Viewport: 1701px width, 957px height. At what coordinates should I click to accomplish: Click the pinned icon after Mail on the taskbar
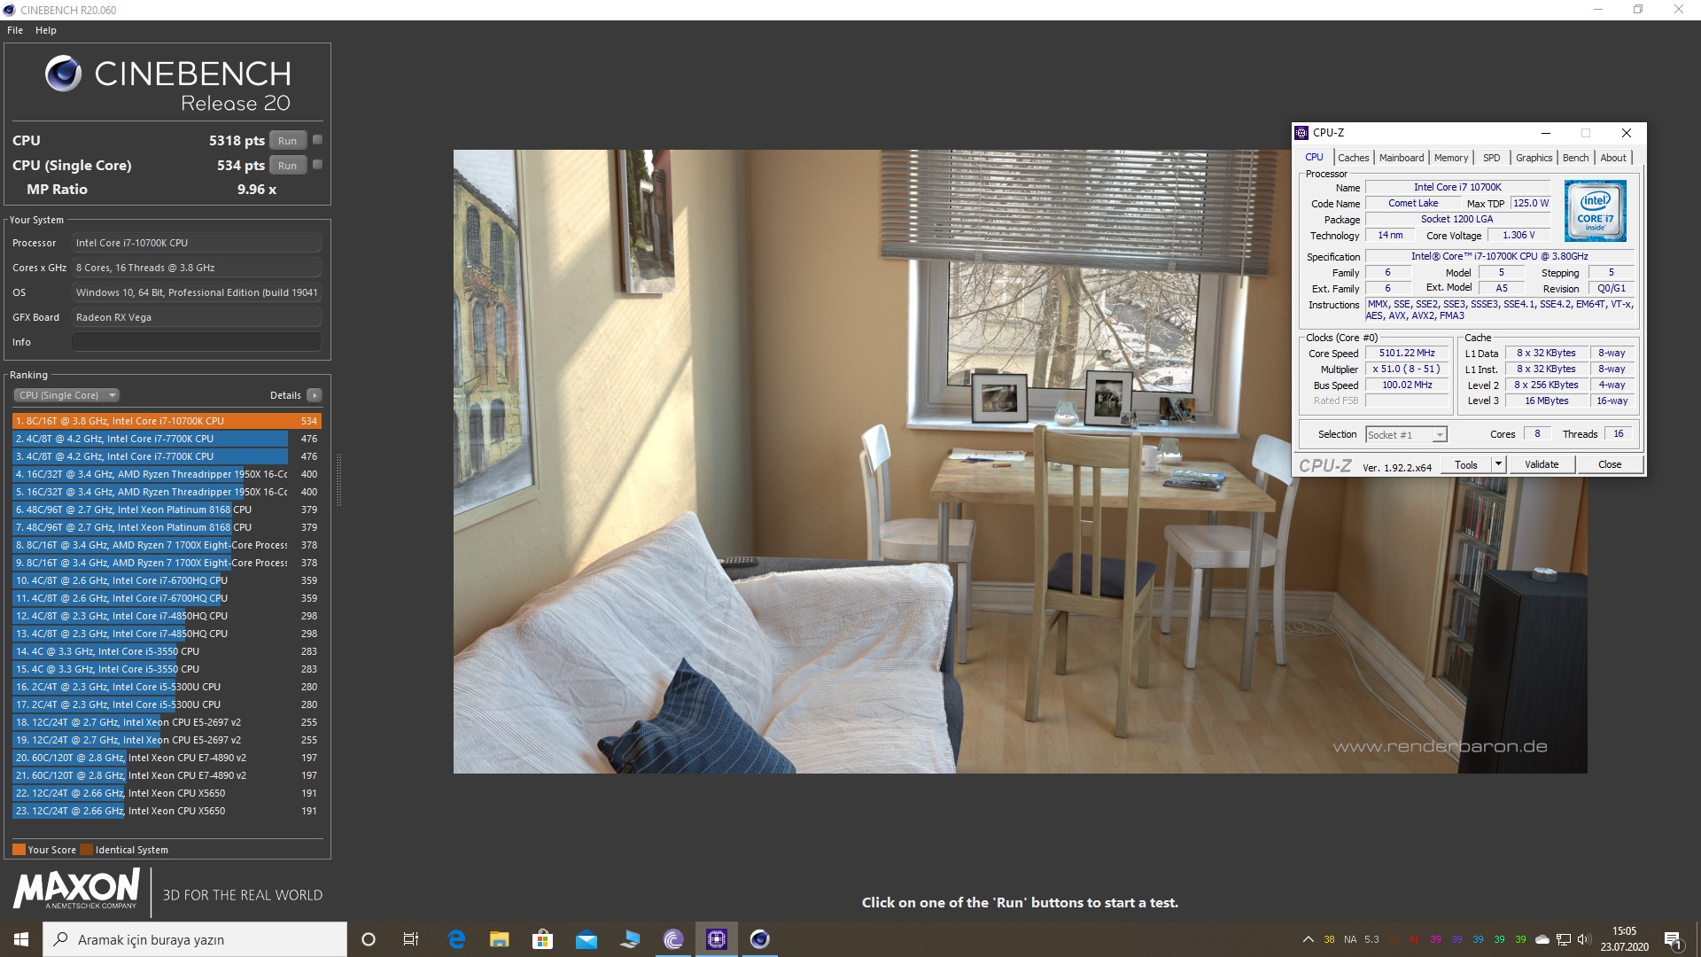630,939
